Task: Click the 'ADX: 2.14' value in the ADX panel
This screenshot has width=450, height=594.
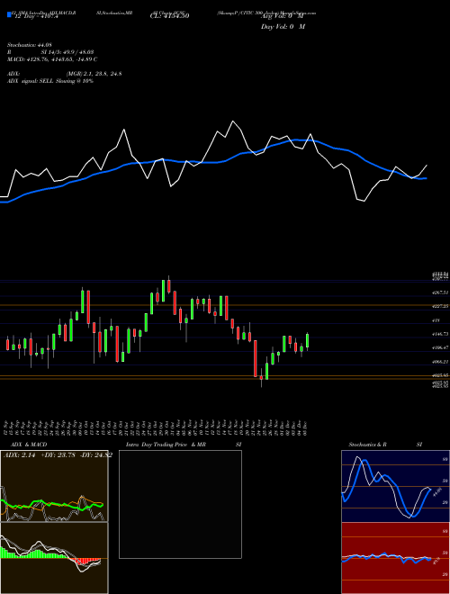Action: tap(19, 455)
